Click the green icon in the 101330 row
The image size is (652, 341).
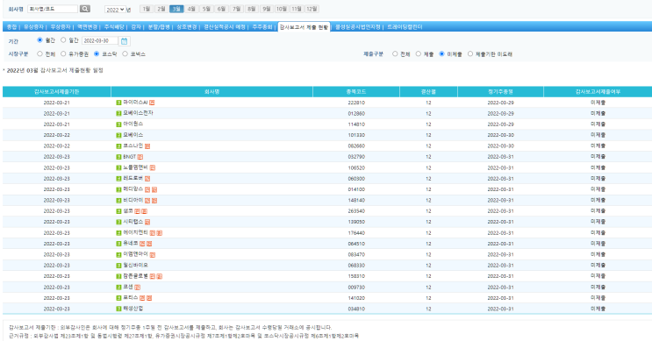pyautogui.click(x=118, y=135)
